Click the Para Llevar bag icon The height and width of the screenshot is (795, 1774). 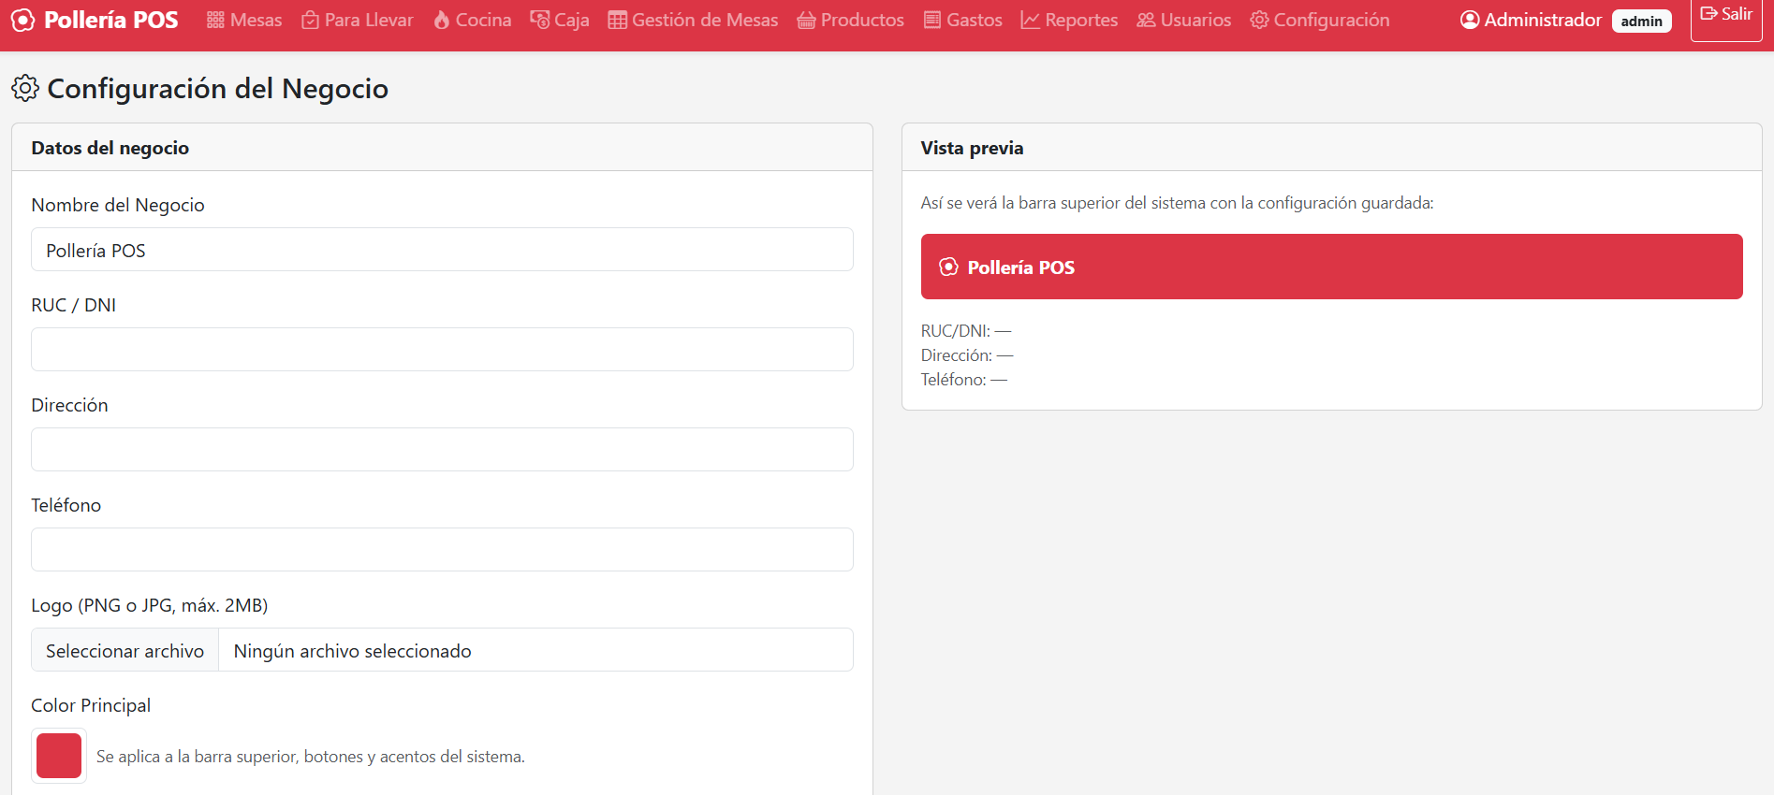point(310,20)
